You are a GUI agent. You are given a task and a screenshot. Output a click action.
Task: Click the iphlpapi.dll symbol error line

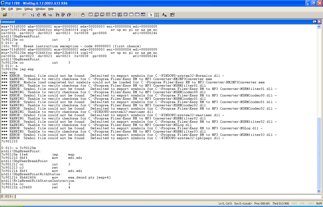113,138
